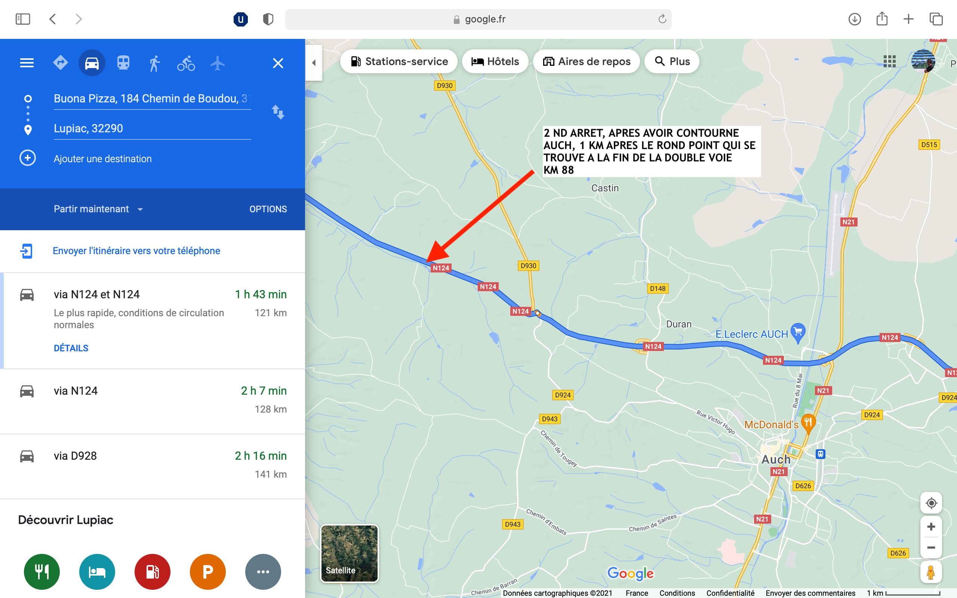Open the OPTIONS route settings
The image size is (957, 598).
coord(268,209)
